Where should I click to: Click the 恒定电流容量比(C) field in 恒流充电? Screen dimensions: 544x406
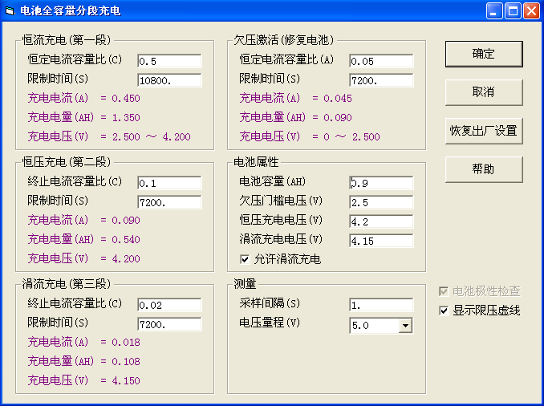click(x=169, y=61)
